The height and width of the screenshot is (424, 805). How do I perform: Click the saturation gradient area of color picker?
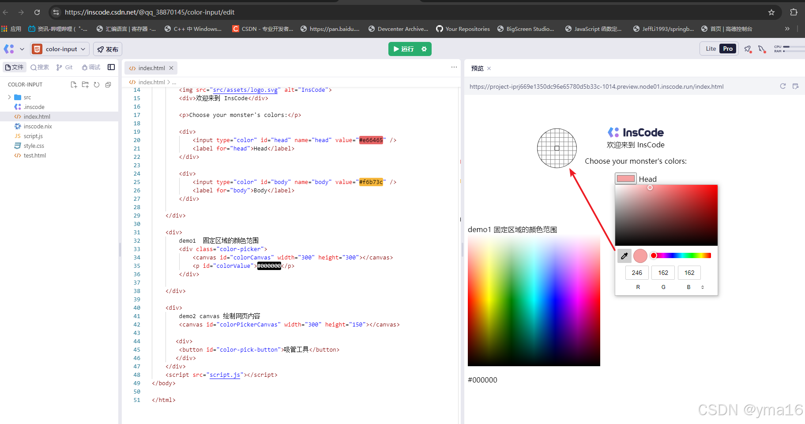coord(666,215)
